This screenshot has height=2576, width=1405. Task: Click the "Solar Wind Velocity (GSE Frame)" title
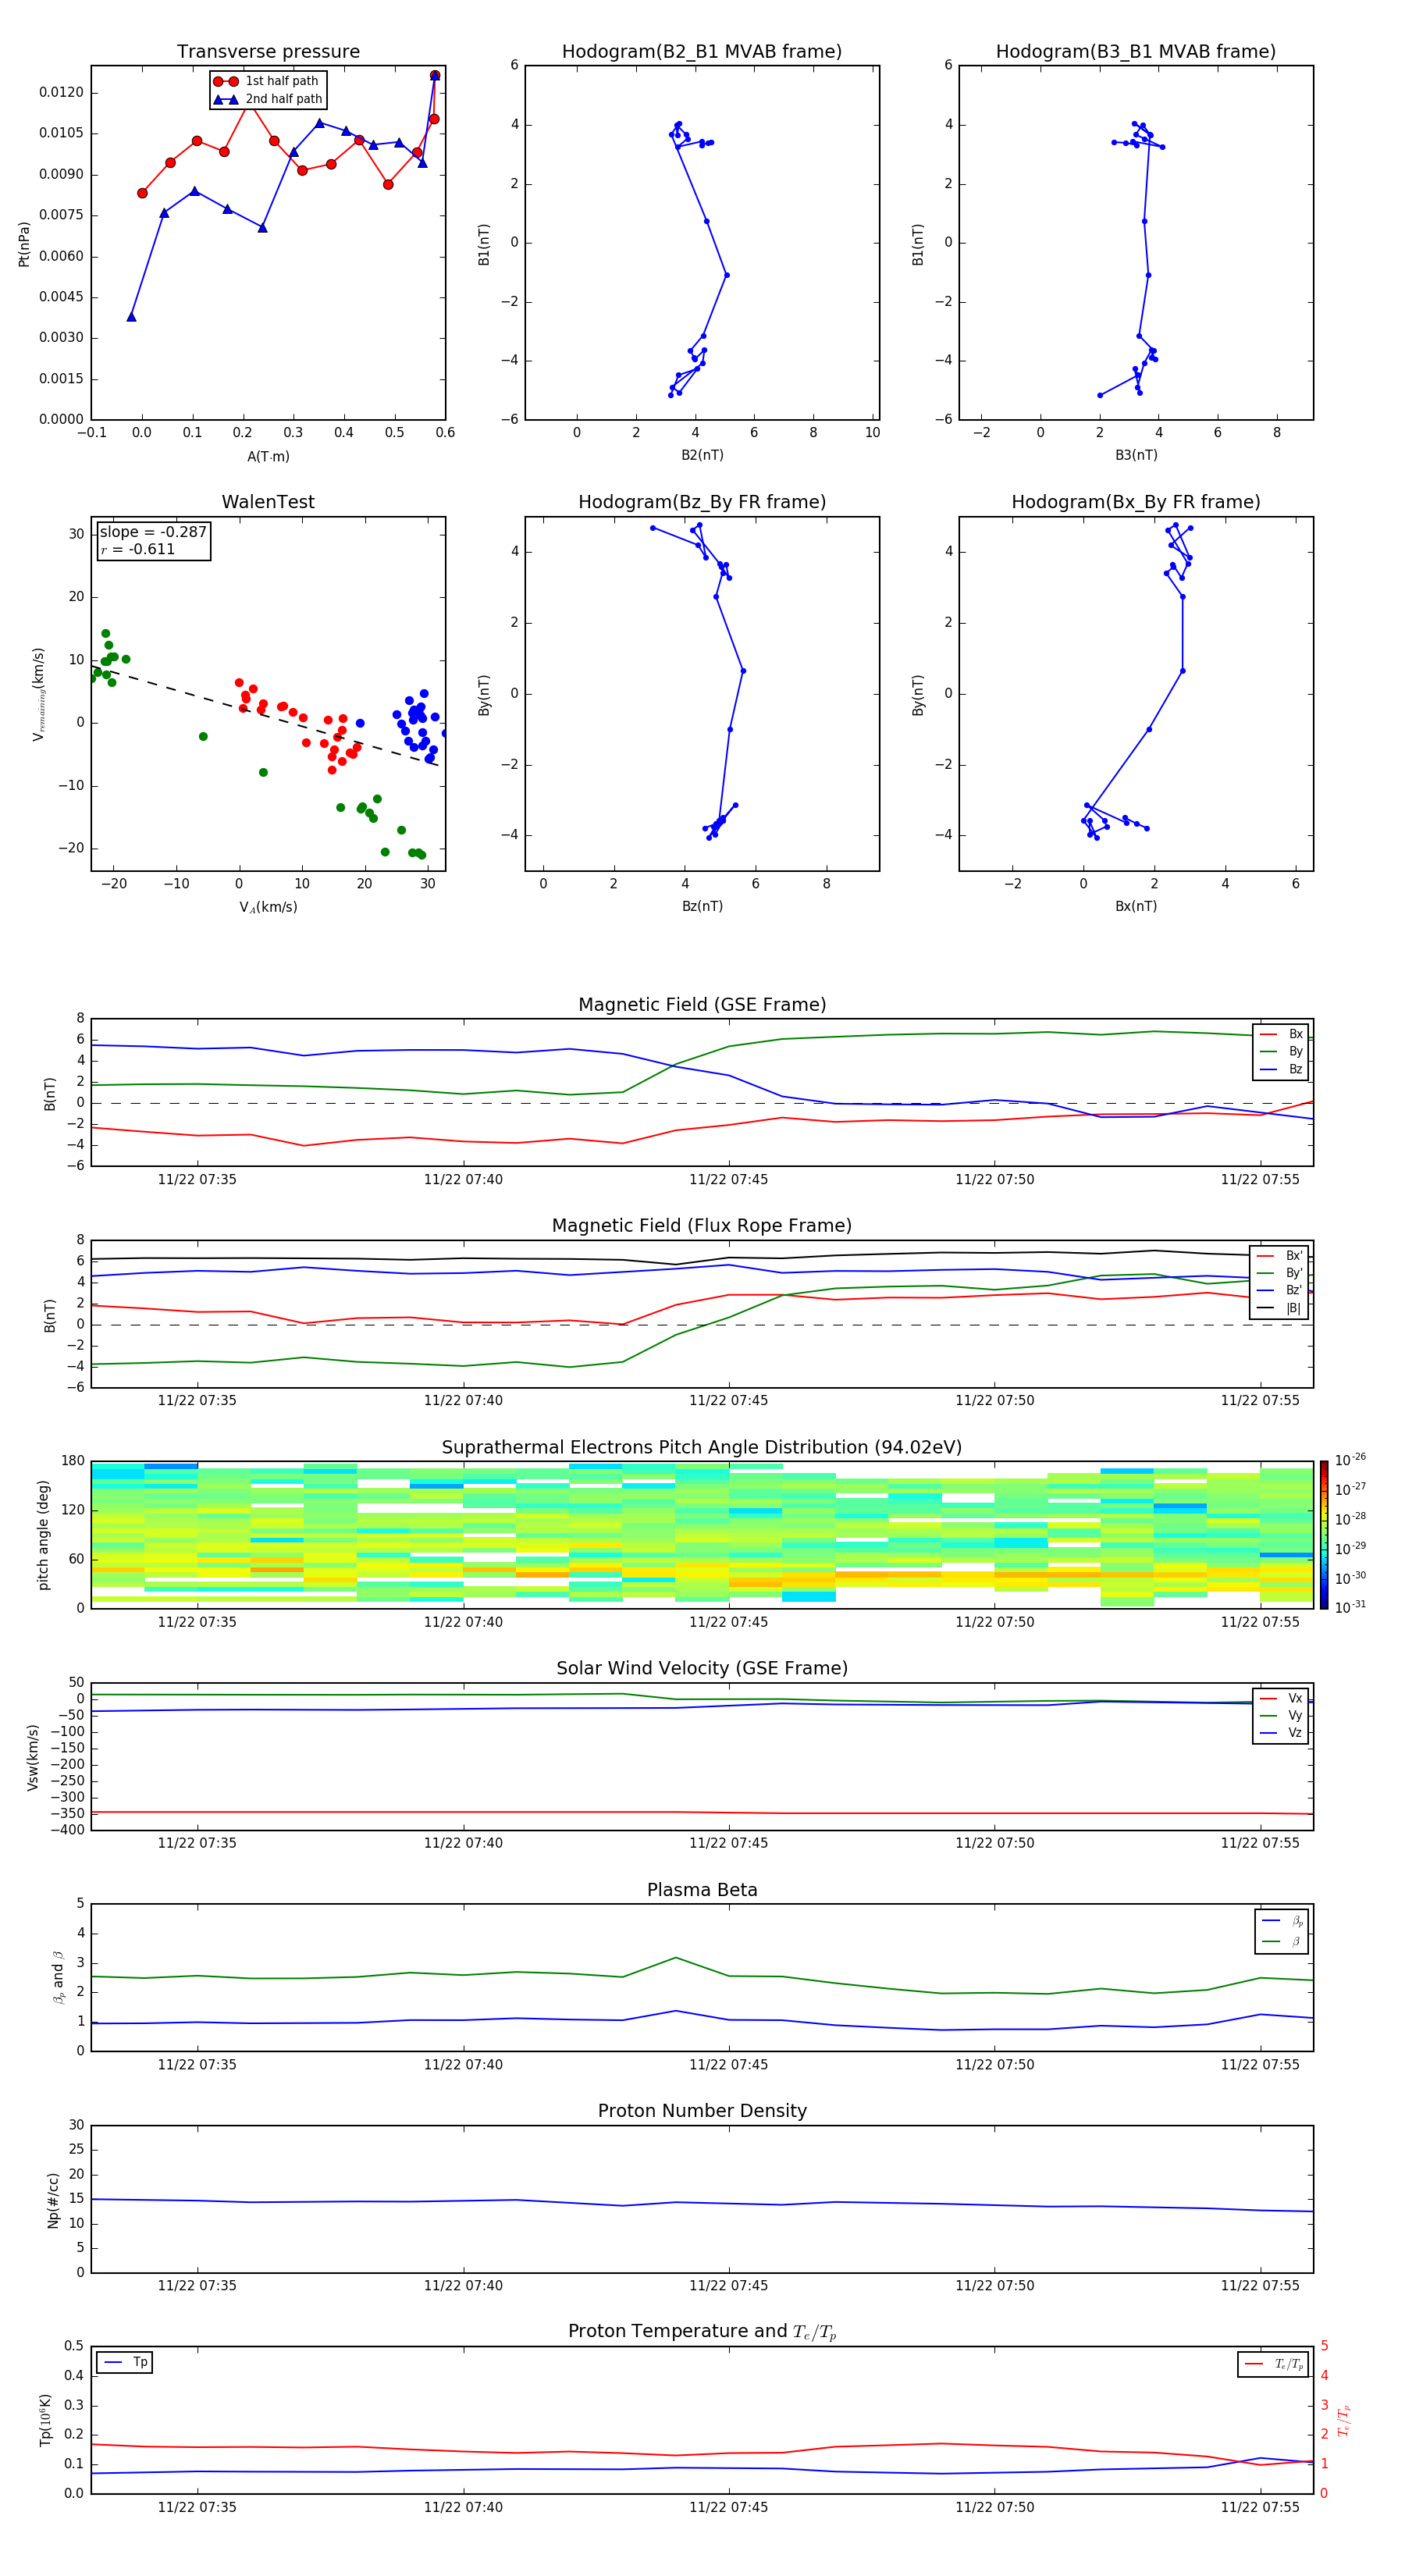point(702,1669)
